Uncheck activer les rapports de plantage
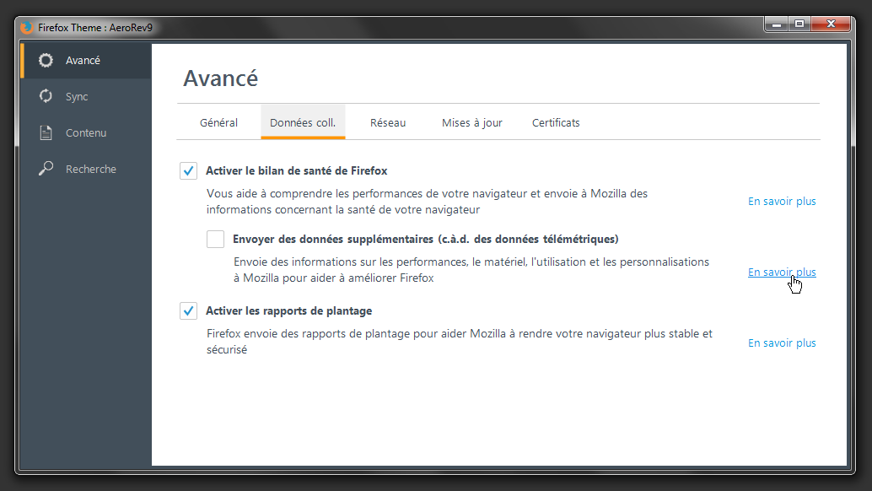 click(x=188, y=310)
